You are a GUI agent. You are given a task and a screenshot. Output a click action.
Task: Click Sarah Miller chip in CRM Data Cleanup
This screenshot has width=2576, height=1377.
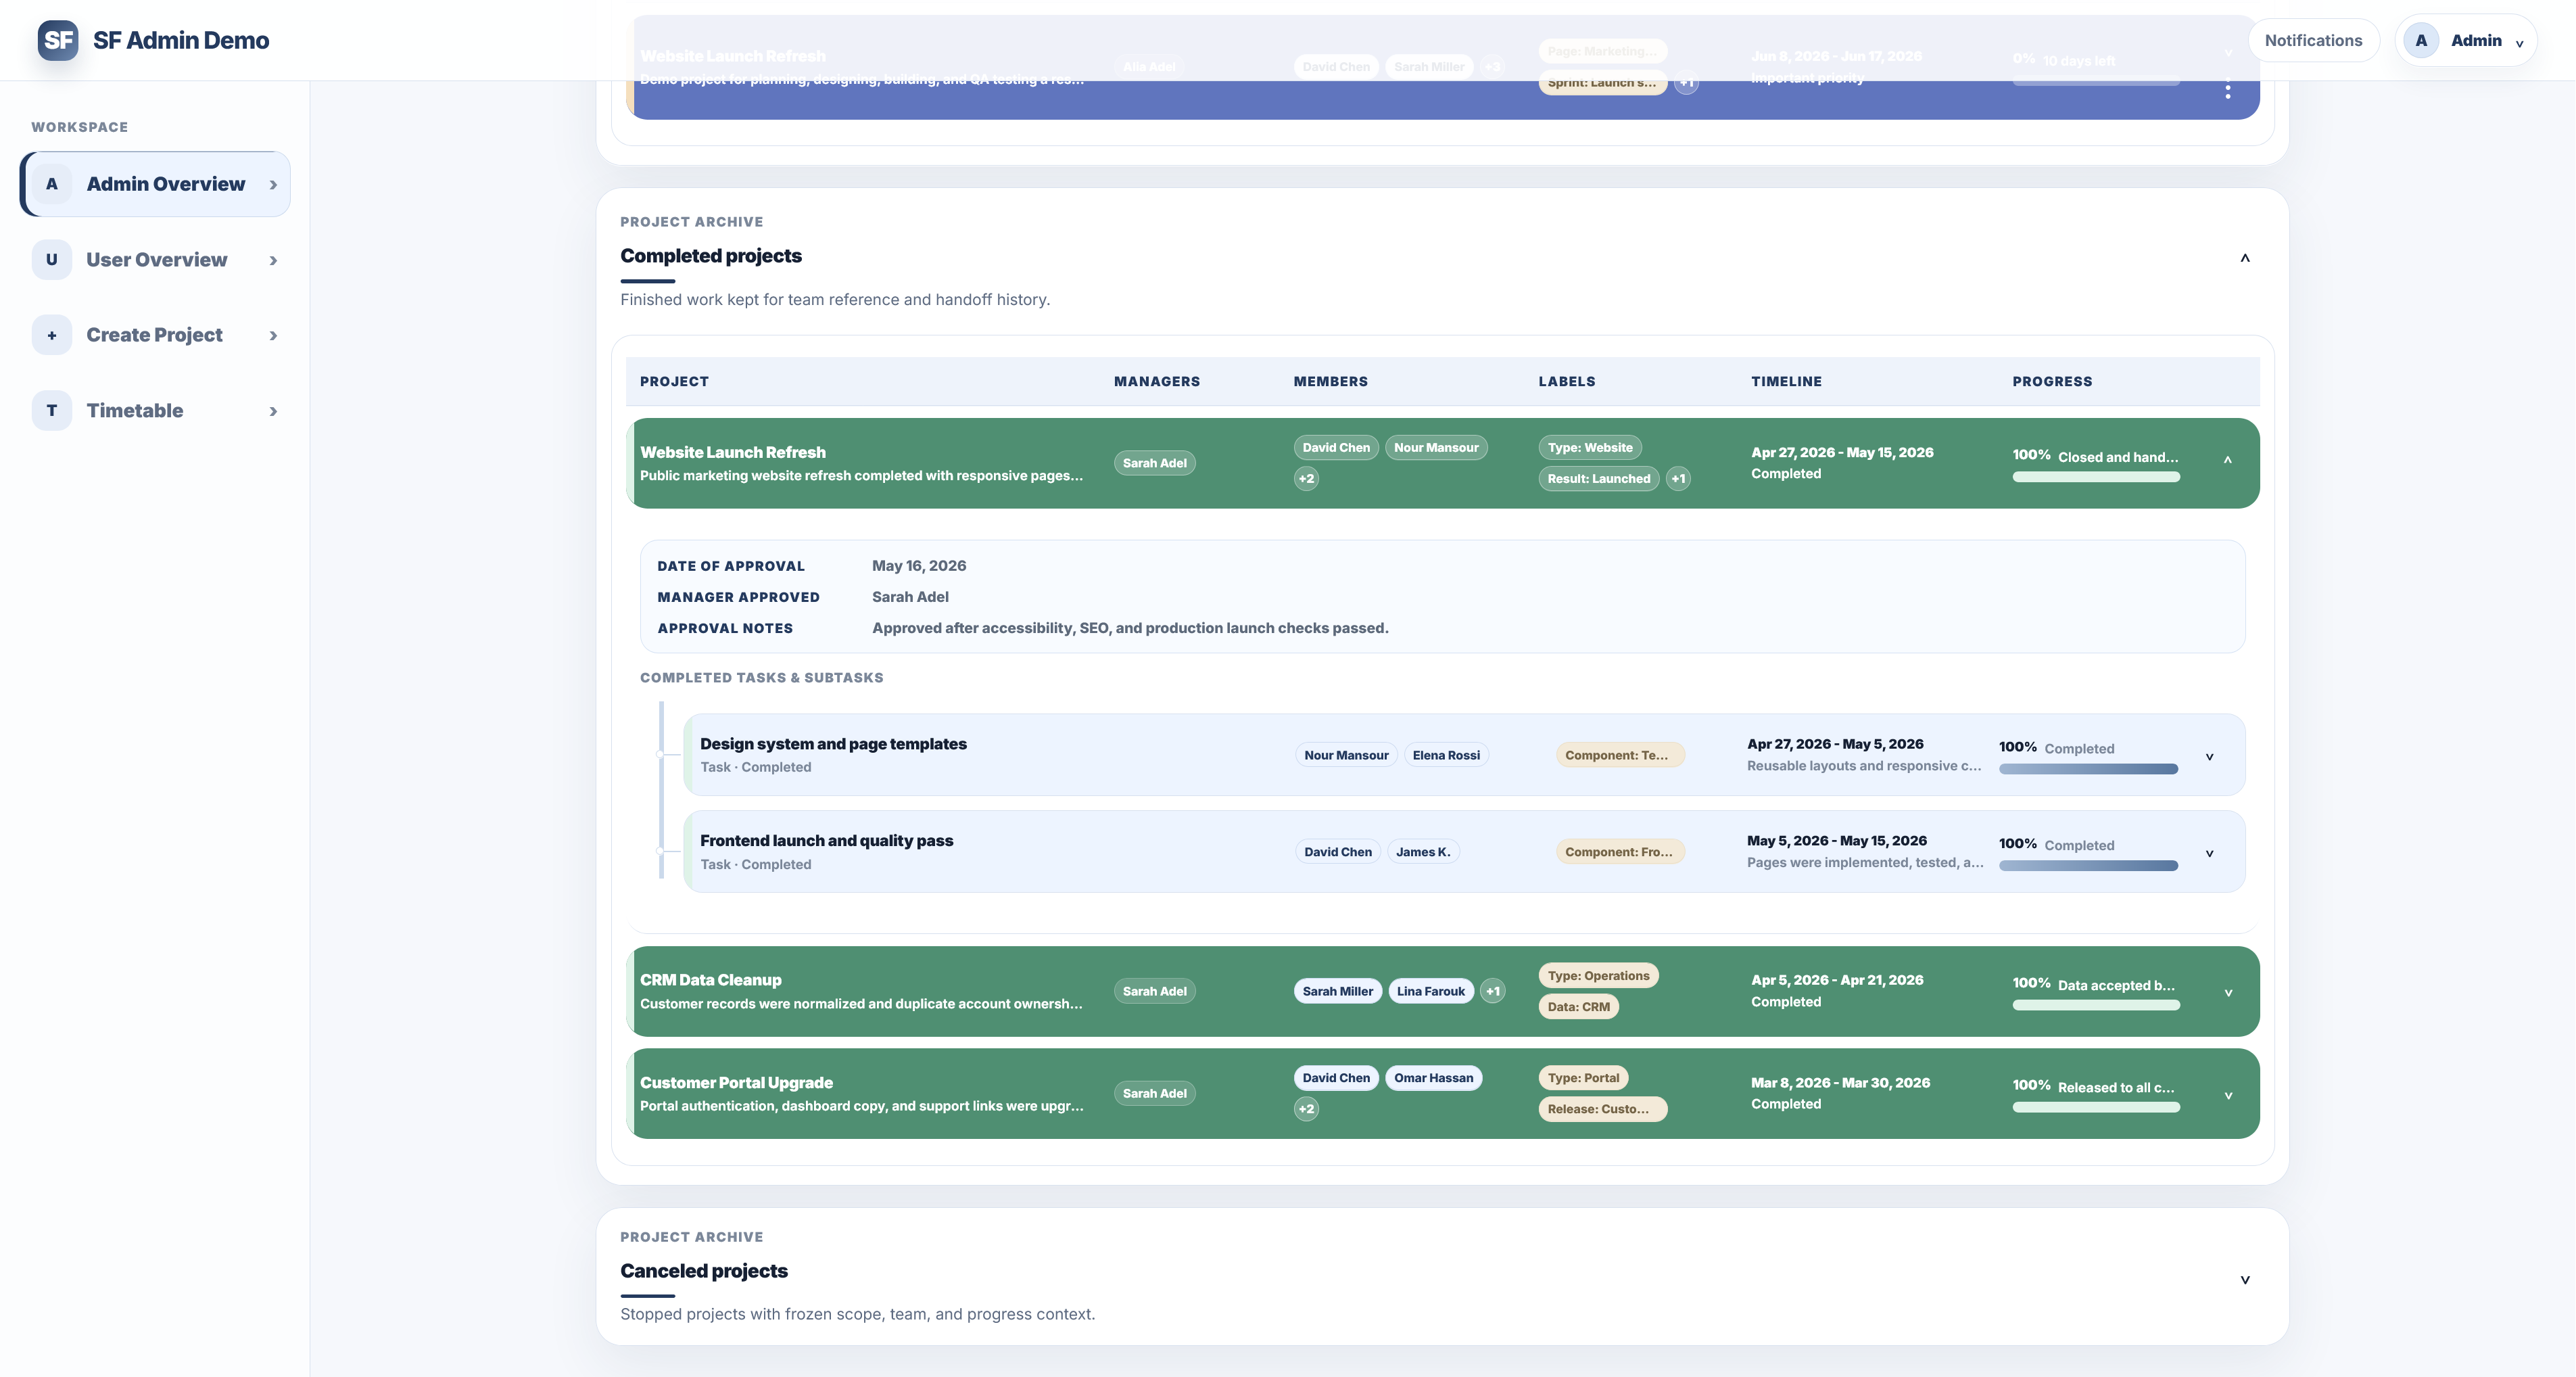tap(1337, 991)
